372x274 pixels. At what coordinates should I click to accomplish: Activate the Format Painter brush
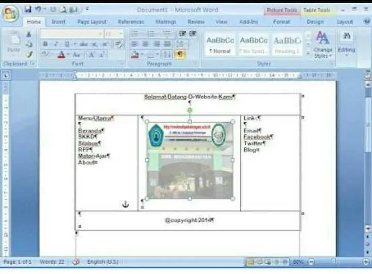(x=29, y=54)
